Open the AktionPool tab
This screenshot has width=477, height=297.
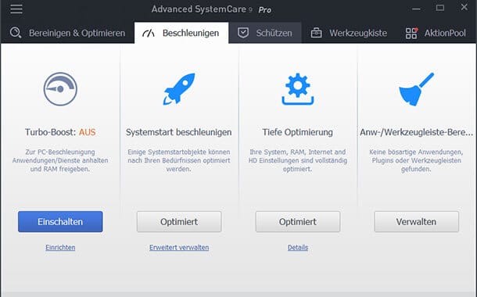coord(436,33)
